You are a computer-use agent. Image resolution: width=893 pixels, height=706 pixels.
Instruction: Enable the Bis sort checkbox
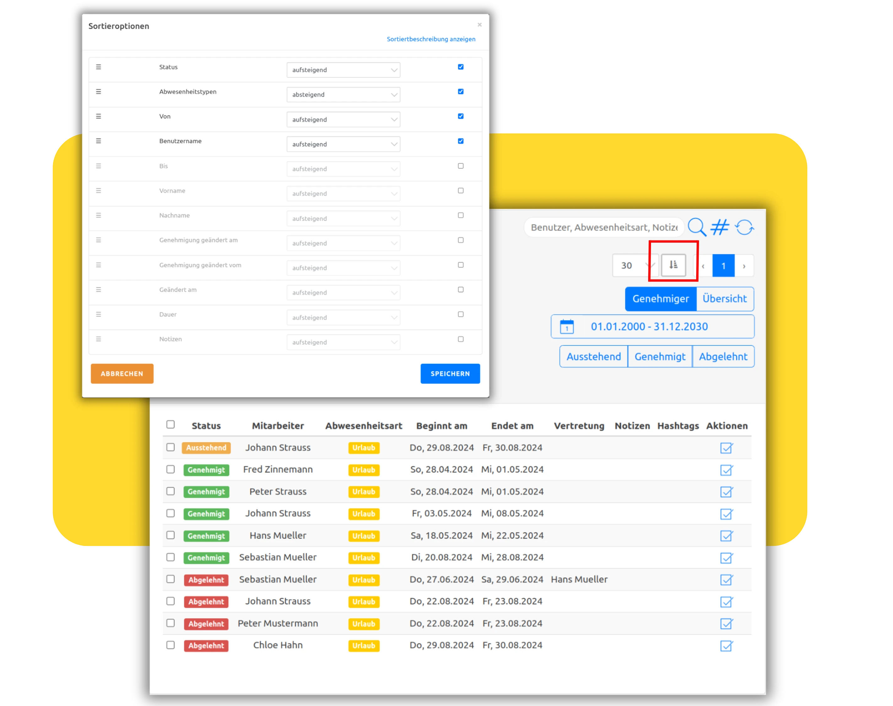[x=460, y=166]
